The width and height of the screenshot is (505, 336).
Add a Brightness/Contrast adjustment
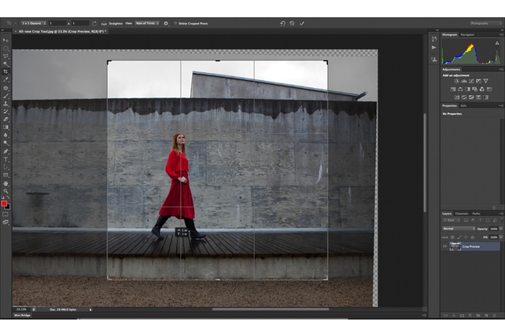457,81
